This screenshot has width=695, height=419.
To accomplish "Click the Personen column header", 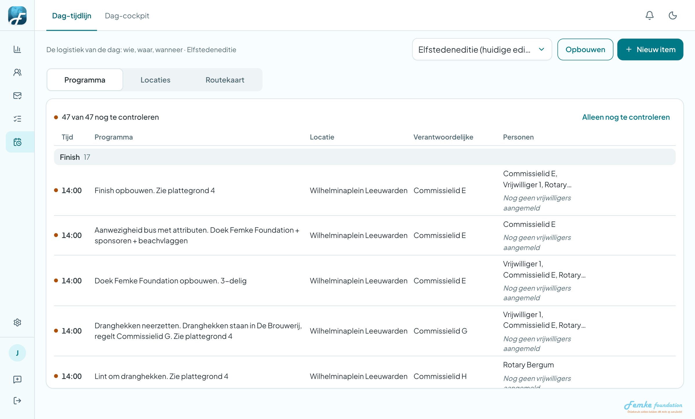I will (x=518, y=137).
